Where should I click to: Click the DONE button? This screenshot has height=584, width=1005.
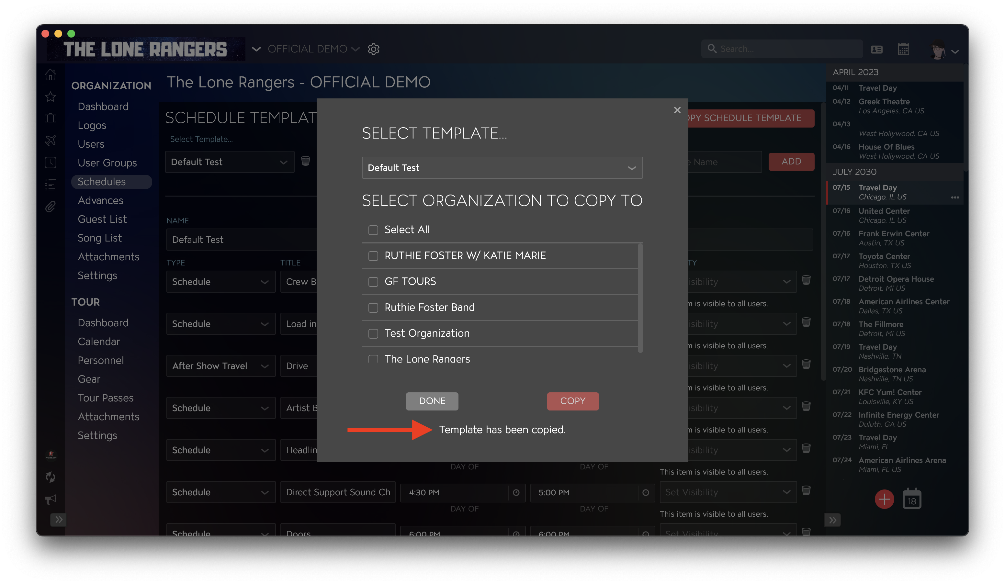point(432,401)
